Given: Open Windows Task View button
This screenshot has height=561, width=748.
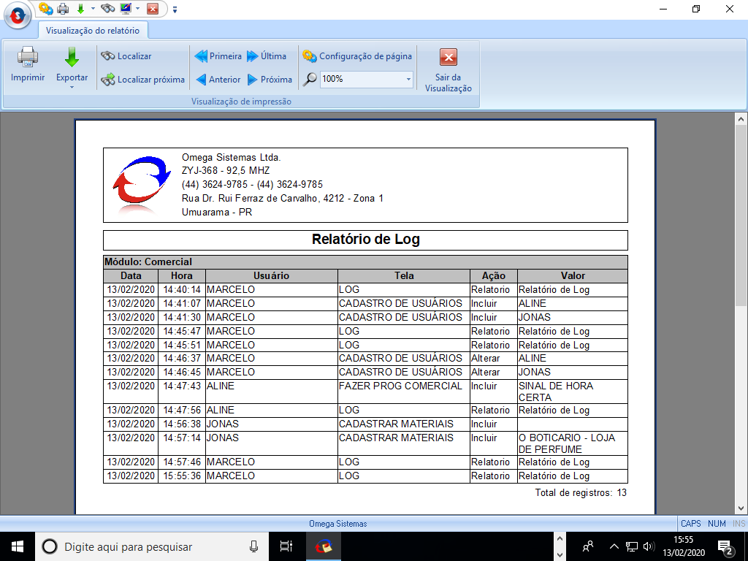Looking at the screenshot, I should point(286,546).
